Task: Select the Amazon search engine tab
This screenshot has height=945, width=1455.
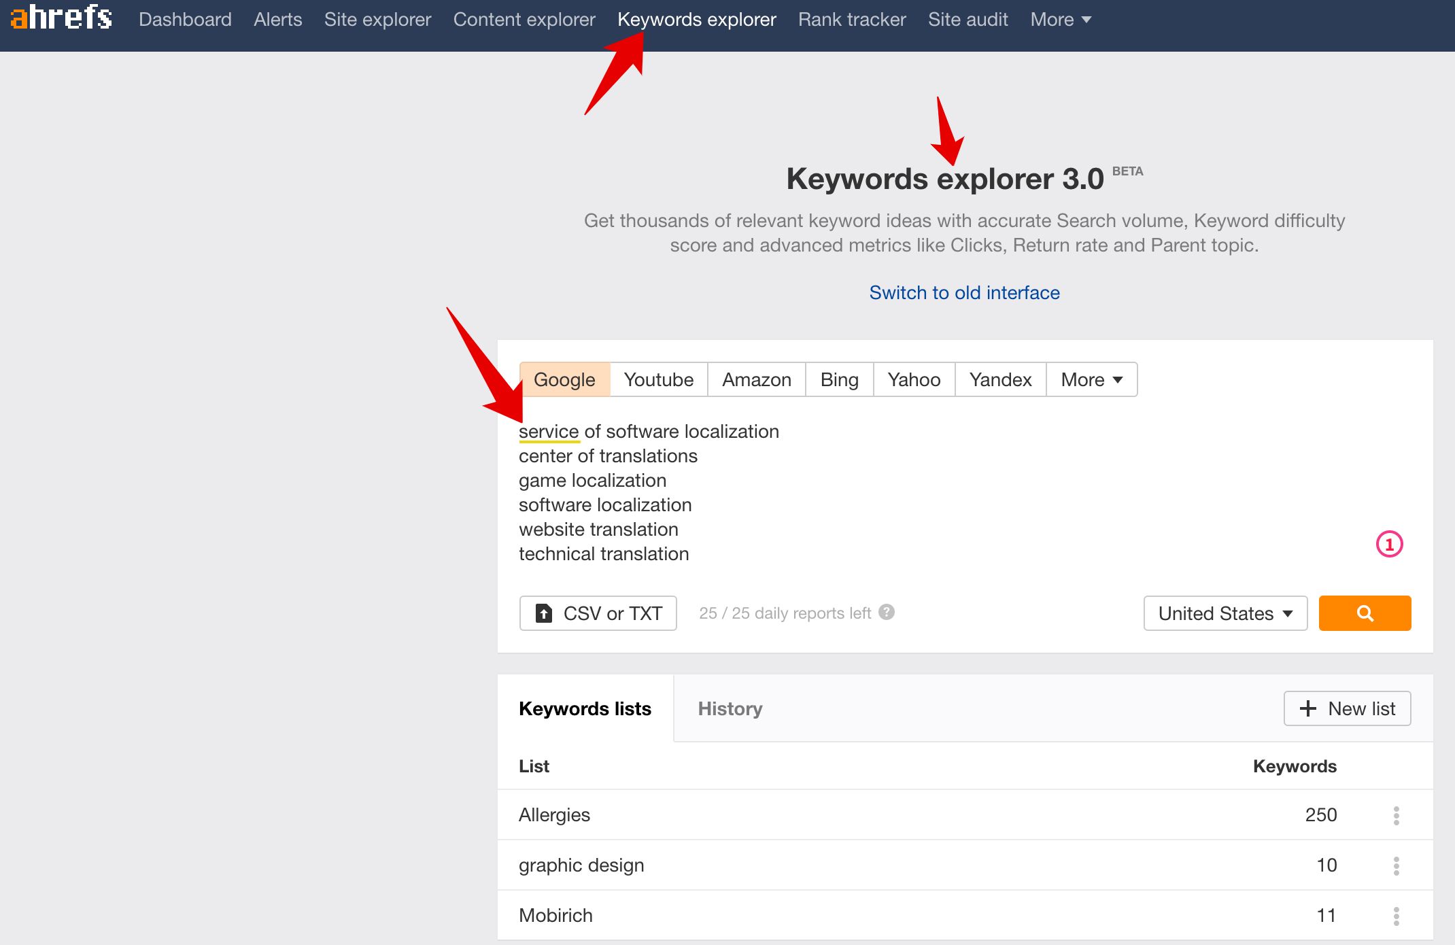Action: pos(756,379)
